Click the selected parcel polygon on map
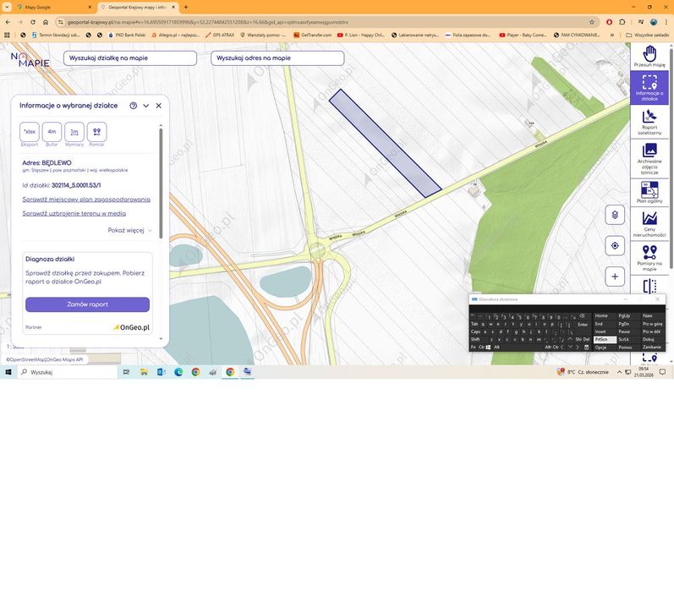Viewport: 674px width, 591px height. pos(385,143)
